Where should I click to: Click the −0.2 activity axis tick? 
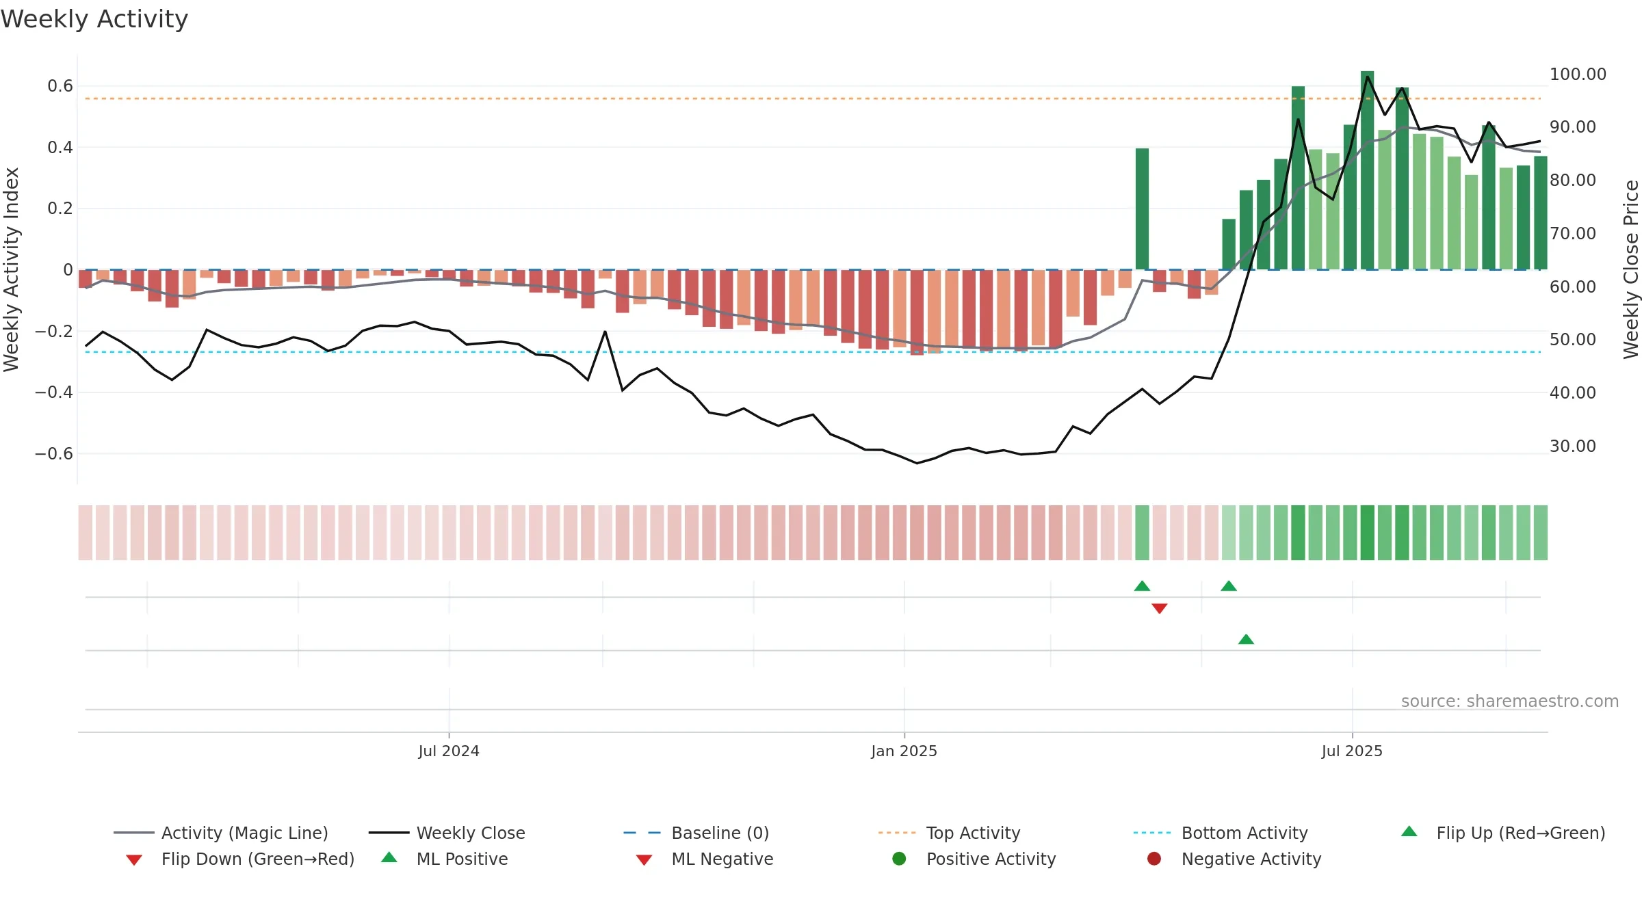53,331
